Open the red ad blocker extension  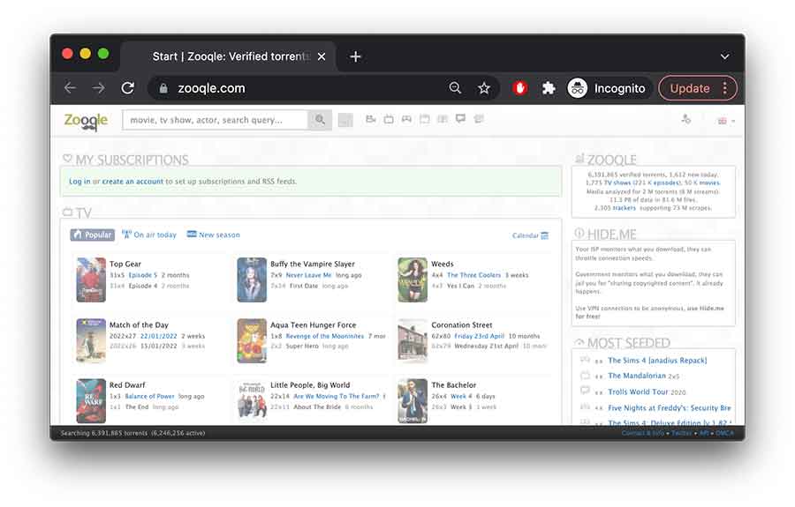pyautogui.click(x=520, y=88)
